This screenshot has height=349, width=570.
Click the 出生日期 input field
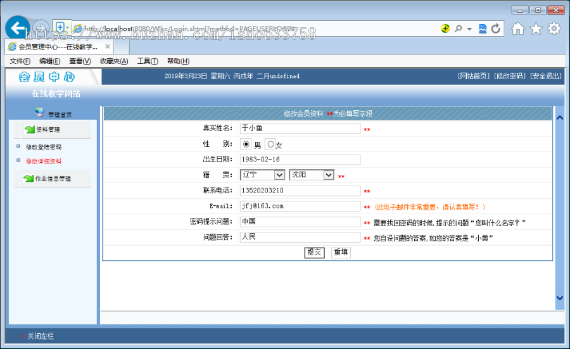coord(300,160)
